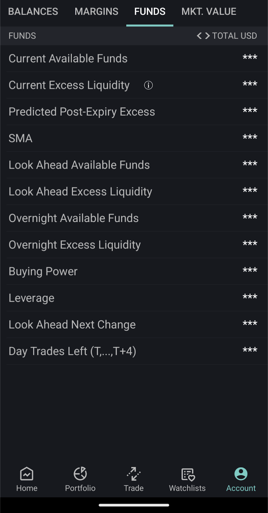The width and height of the screenshot is (268, 513).
Task: Tap the right chevron beside TOTAL USD
Action: tap(208, 36)
